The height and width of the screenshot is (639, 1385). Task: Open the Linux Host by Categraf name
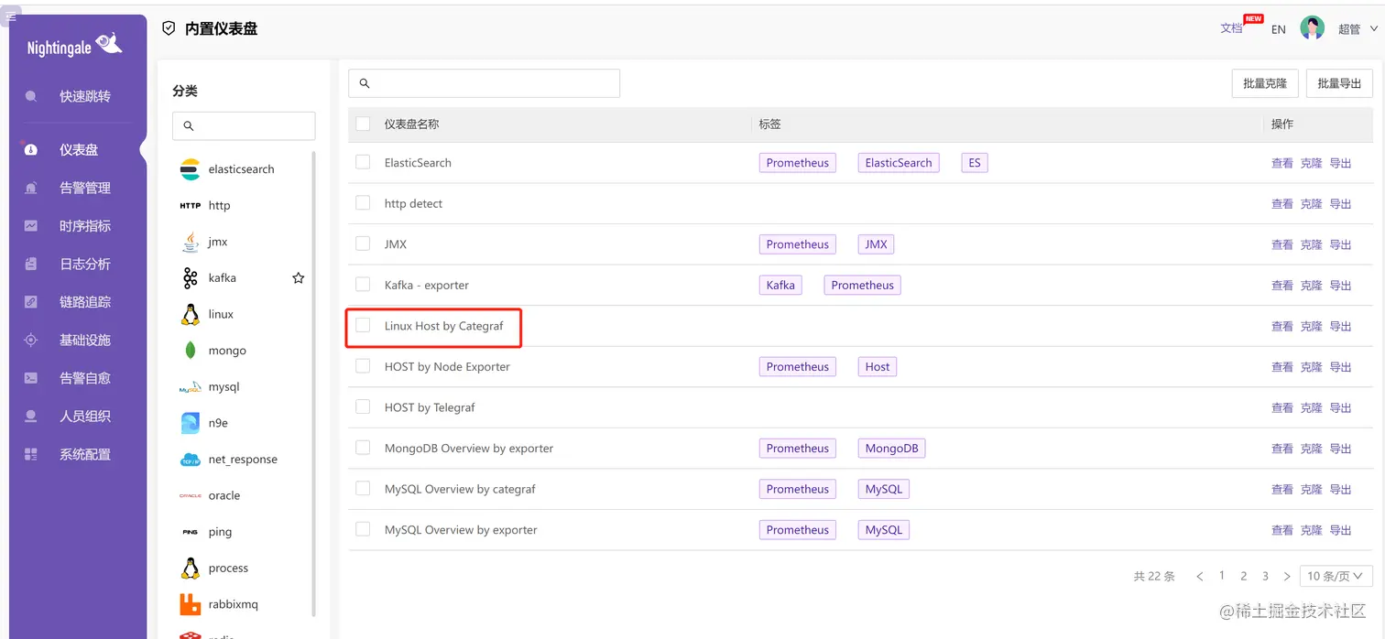click(444, 326)
